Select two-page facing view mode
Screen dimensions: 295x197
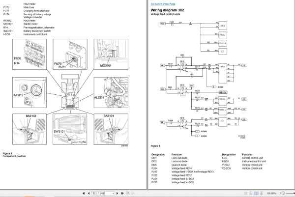point(256,193)
